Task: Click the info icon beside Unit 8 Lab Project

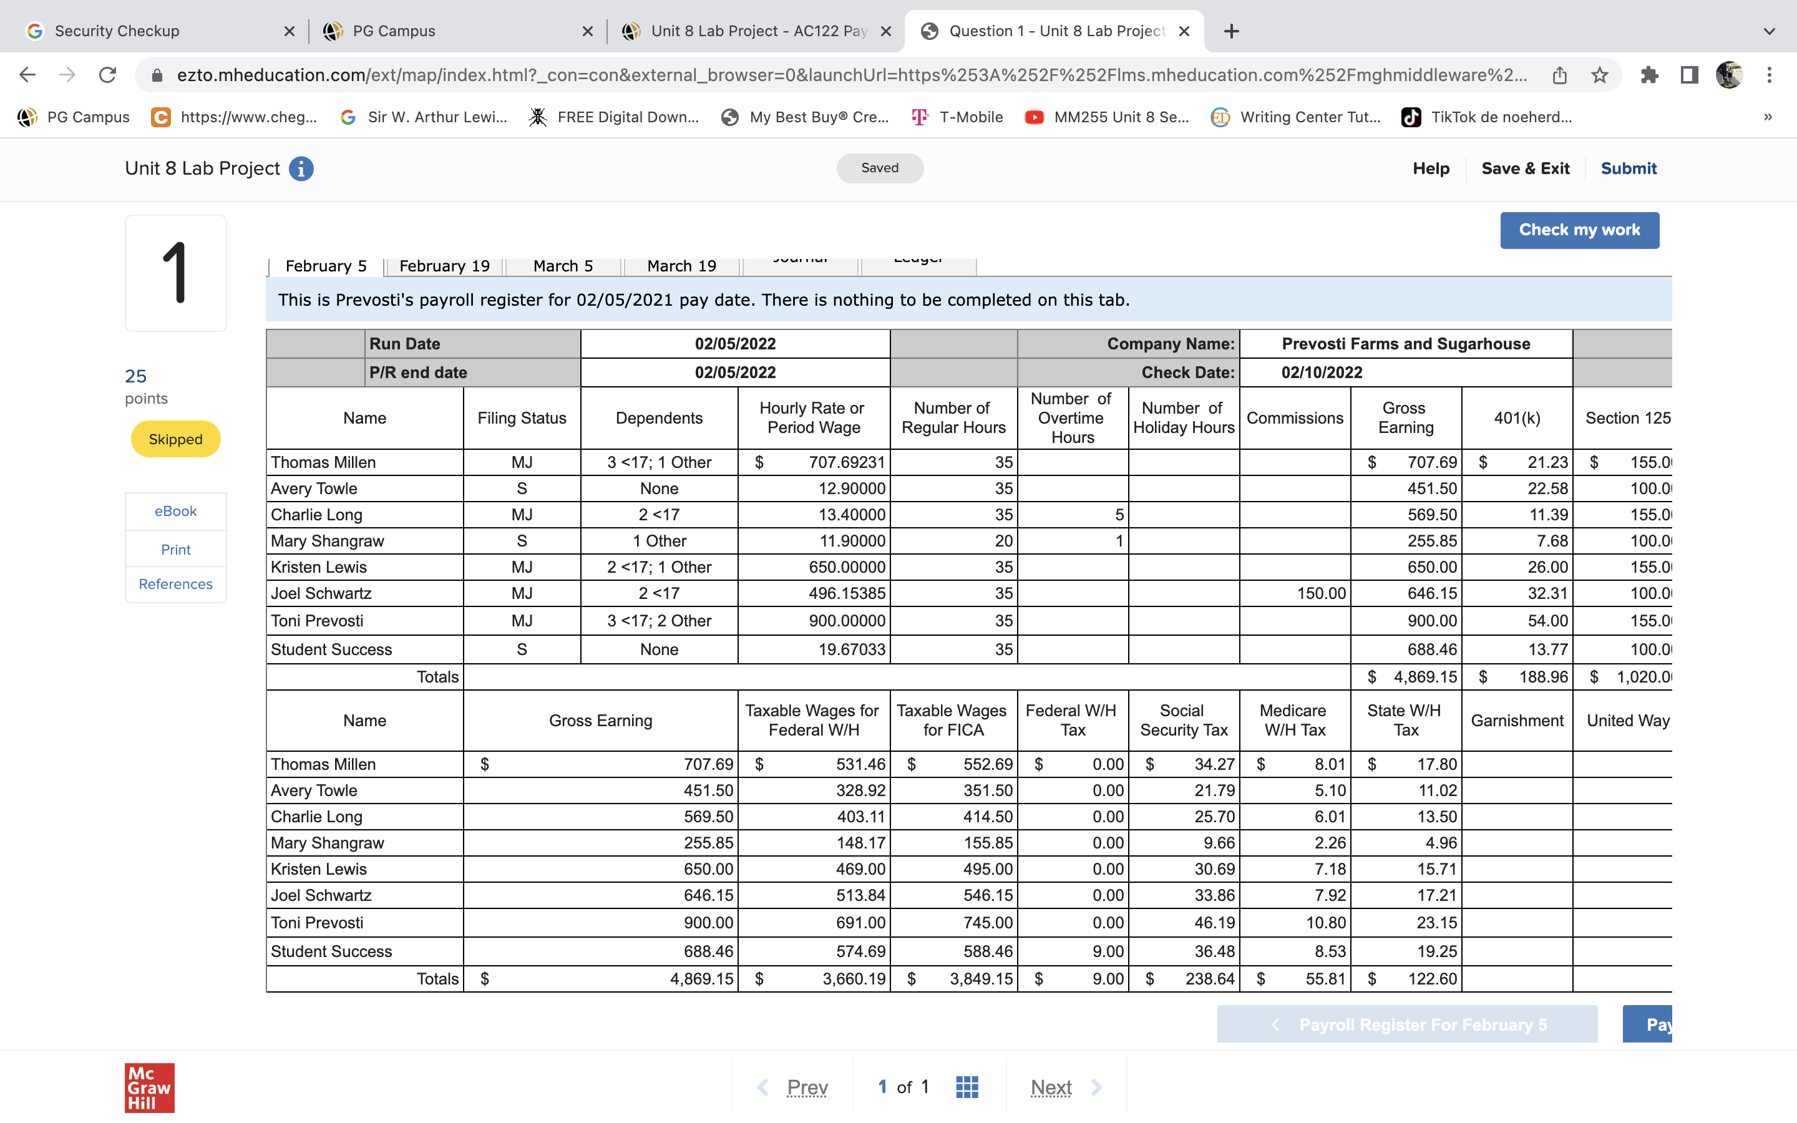Action: (301, 168)
